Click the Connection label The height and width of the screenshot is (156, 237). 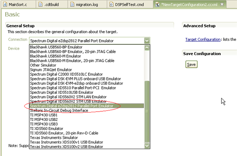point(18,40)
